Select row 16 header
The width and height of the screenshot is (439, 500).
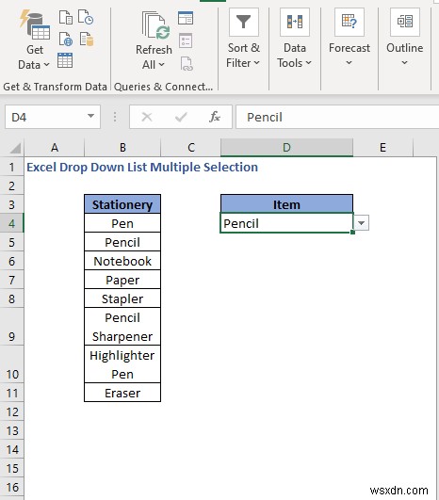12,487
